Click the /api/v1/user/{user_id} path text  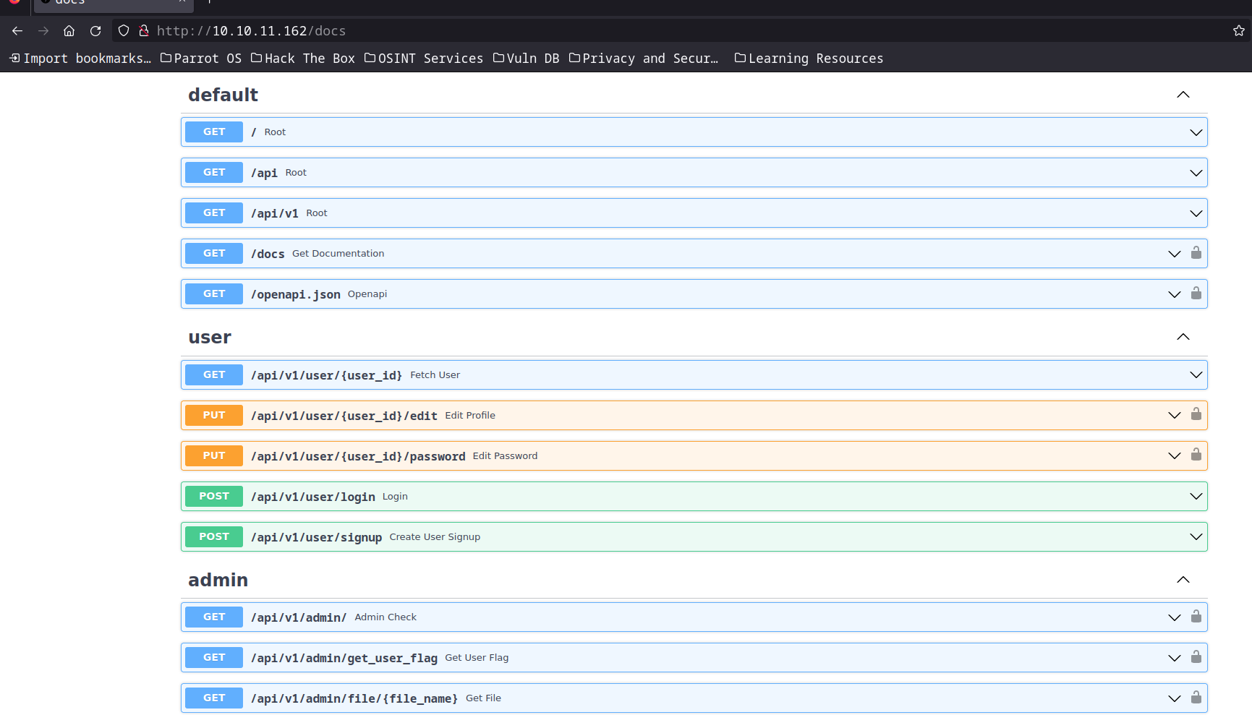(326, 375)
